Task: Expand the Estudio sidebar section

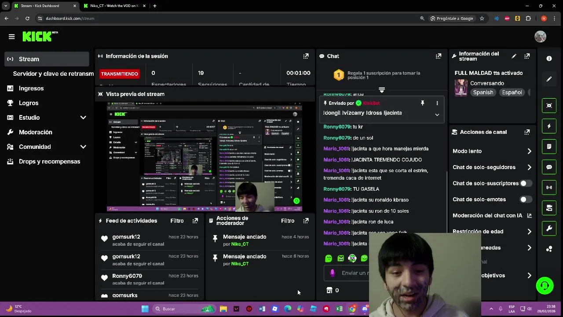Action: 83,118
